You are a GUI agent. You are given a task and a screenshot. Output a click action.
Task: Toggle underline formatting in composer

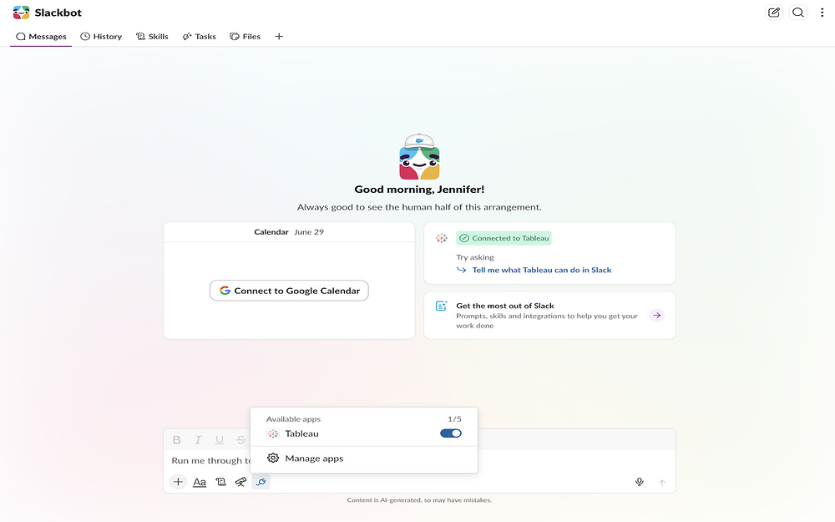click(220, 440)
